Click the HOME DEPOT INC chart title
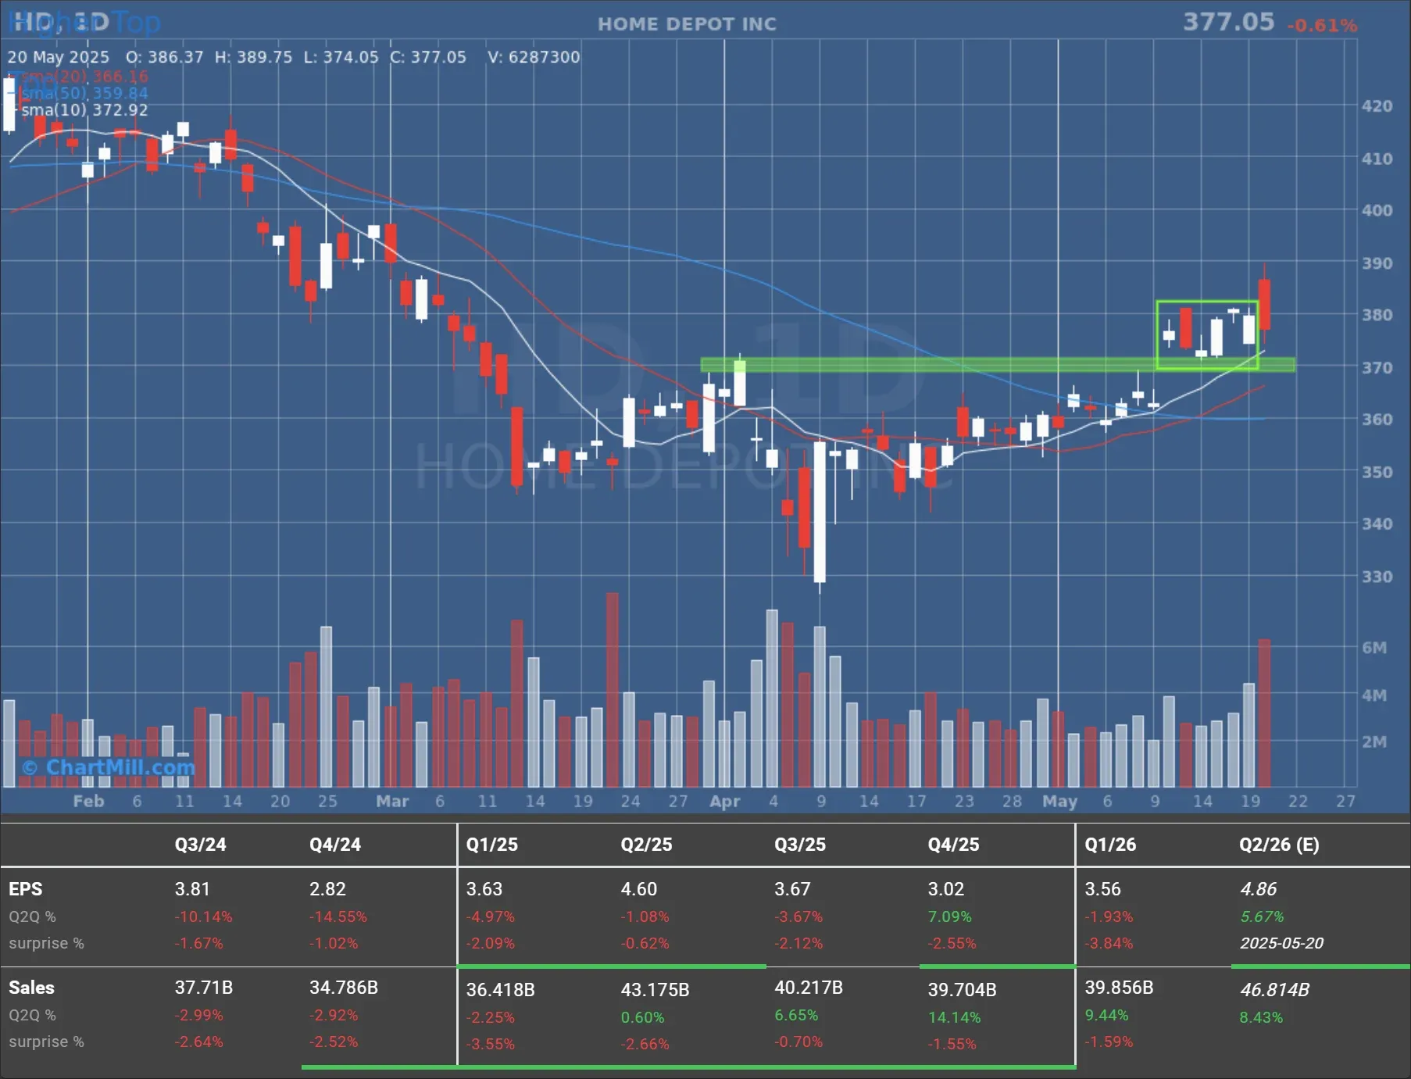This screenshot has height=1079, width=1411. (687, 24)
